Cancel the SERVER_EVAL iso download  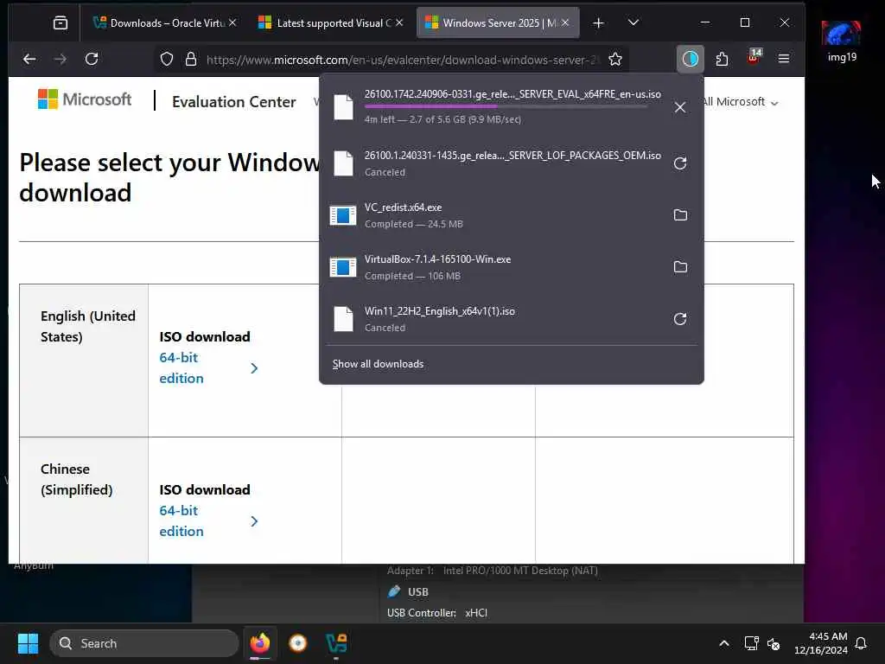680,107
